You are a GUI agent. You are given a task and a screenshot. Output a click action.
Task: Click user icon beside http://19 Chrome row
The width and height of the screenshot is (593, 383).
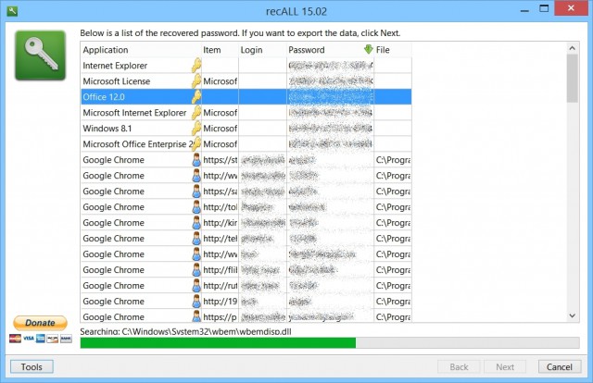[196, 302]
